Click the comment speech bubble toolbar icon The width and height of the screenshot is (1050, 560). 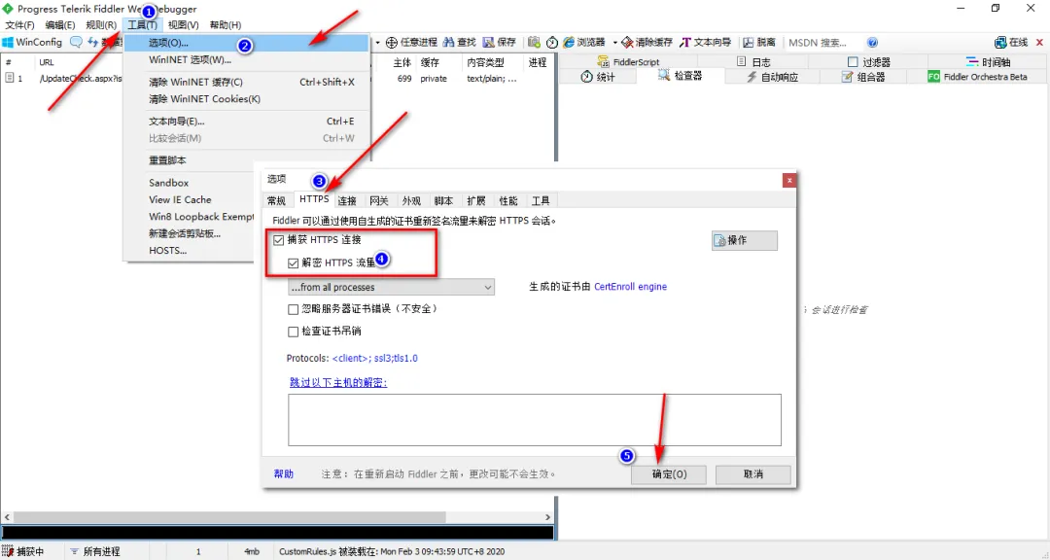point(77,42)
